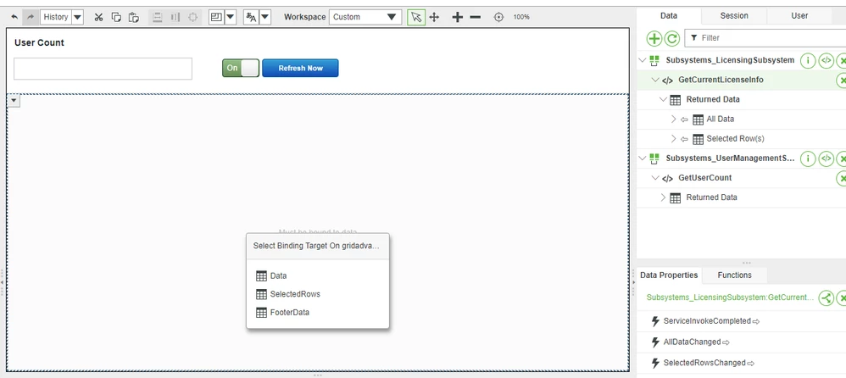Cut the selected widget with scissors icon
Viewport: 846px width, 378px height.
click(x=98, y=17)
